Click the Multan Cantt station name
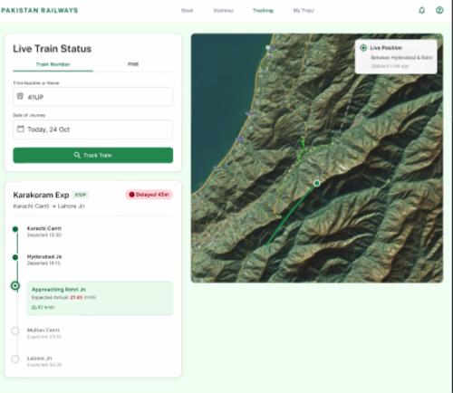The image size is (453, 393). pyautogui.click(x=43, y=331)
